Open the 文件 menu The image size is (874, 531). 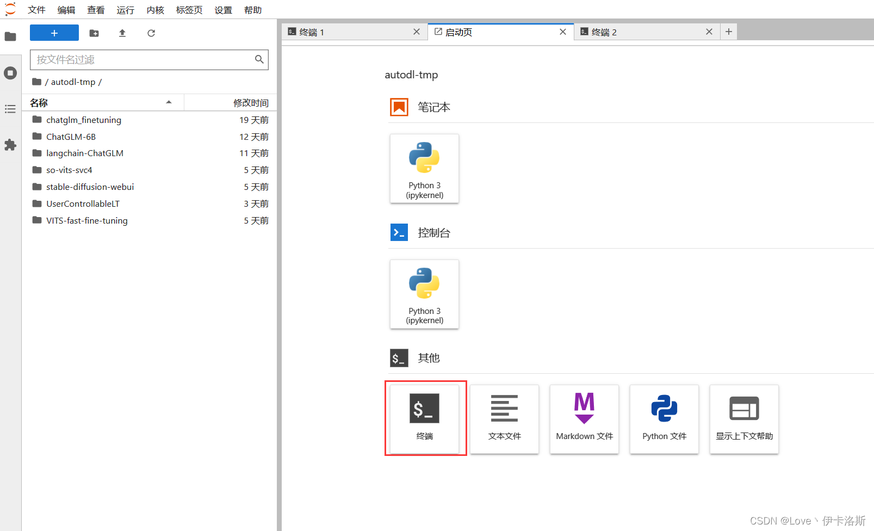tap(36, 10)
